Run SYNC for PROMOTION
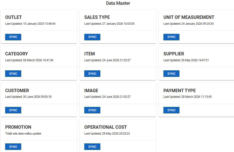Viewport: 234px width, 152px height. pyautogui.click(x=13, y=147)
